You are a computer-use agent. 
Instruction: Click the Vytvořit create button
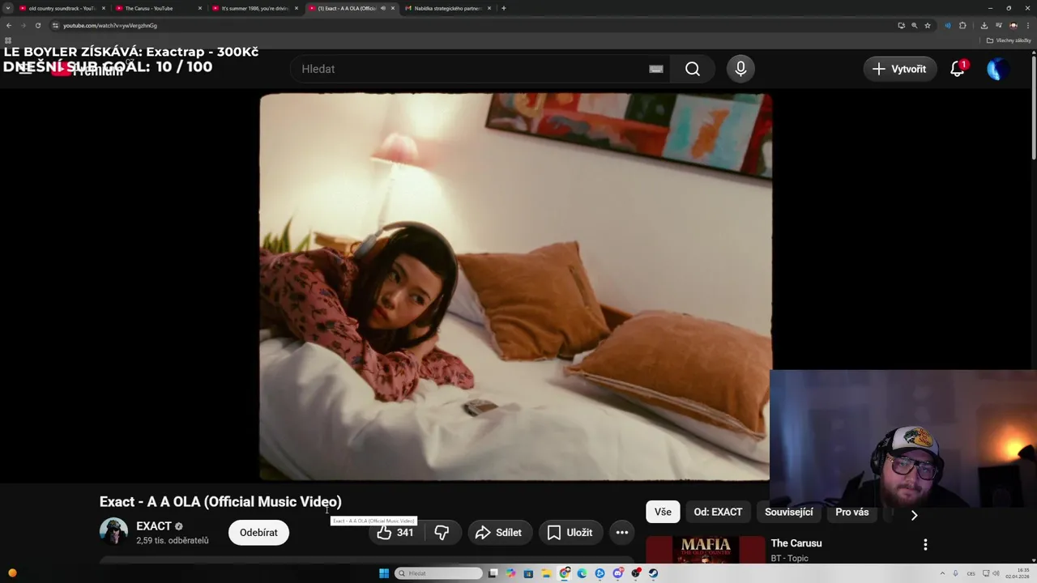coord(900,69)
